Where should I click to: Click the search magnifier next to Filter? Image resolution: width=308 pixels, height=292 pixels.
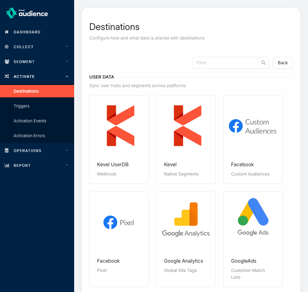pyautogui.click(x=263, y=63)
